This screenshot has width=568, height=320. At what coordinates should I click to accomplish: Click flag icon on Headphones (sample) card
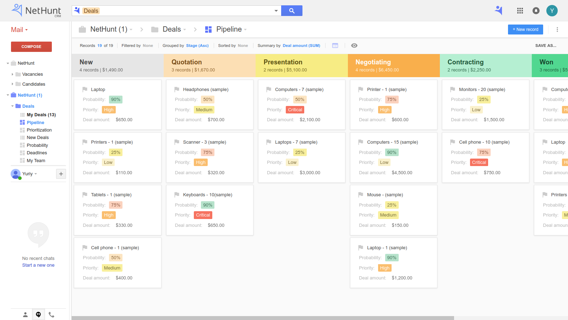[177, 89]
